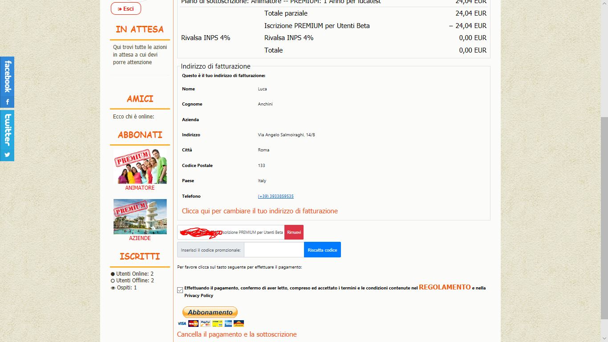Viewport: 608px width, 342px height.
Task: Click the PayPal Abbonamento button
Action: [x=210, y=312]
